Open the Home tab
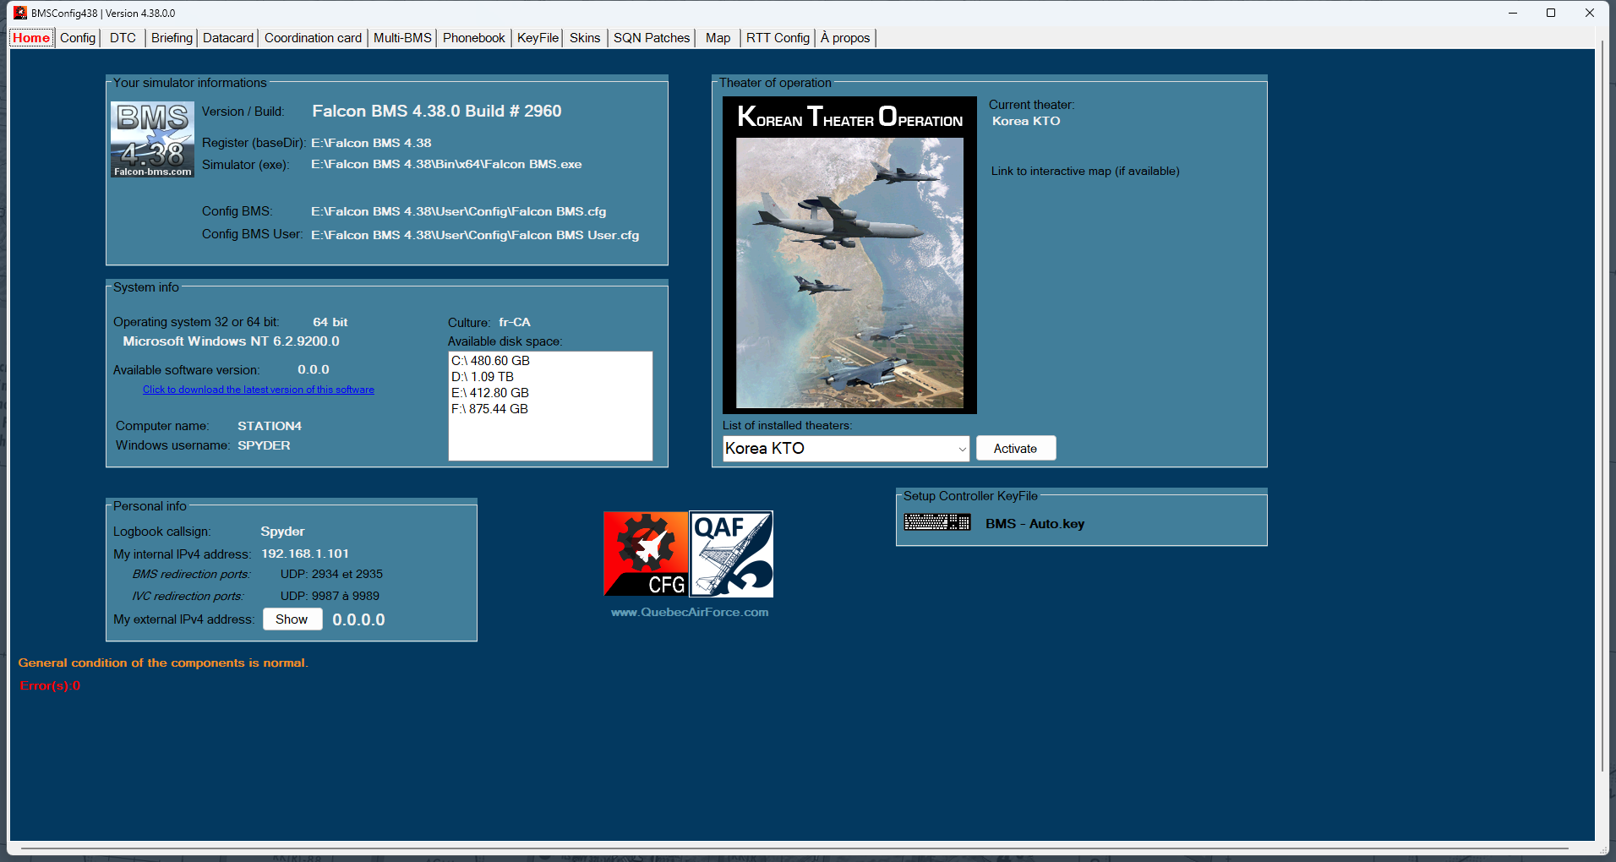The height and width of the screenshot is (862, 1616). 31,38
